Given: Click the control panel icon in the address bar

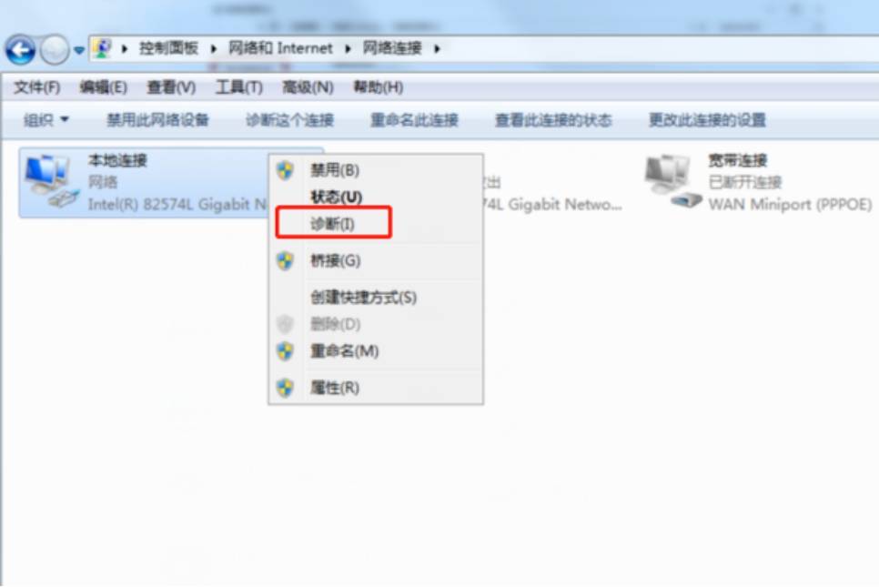Looking at the screenshot, I should pyautogui.click(x=103, y=49).
